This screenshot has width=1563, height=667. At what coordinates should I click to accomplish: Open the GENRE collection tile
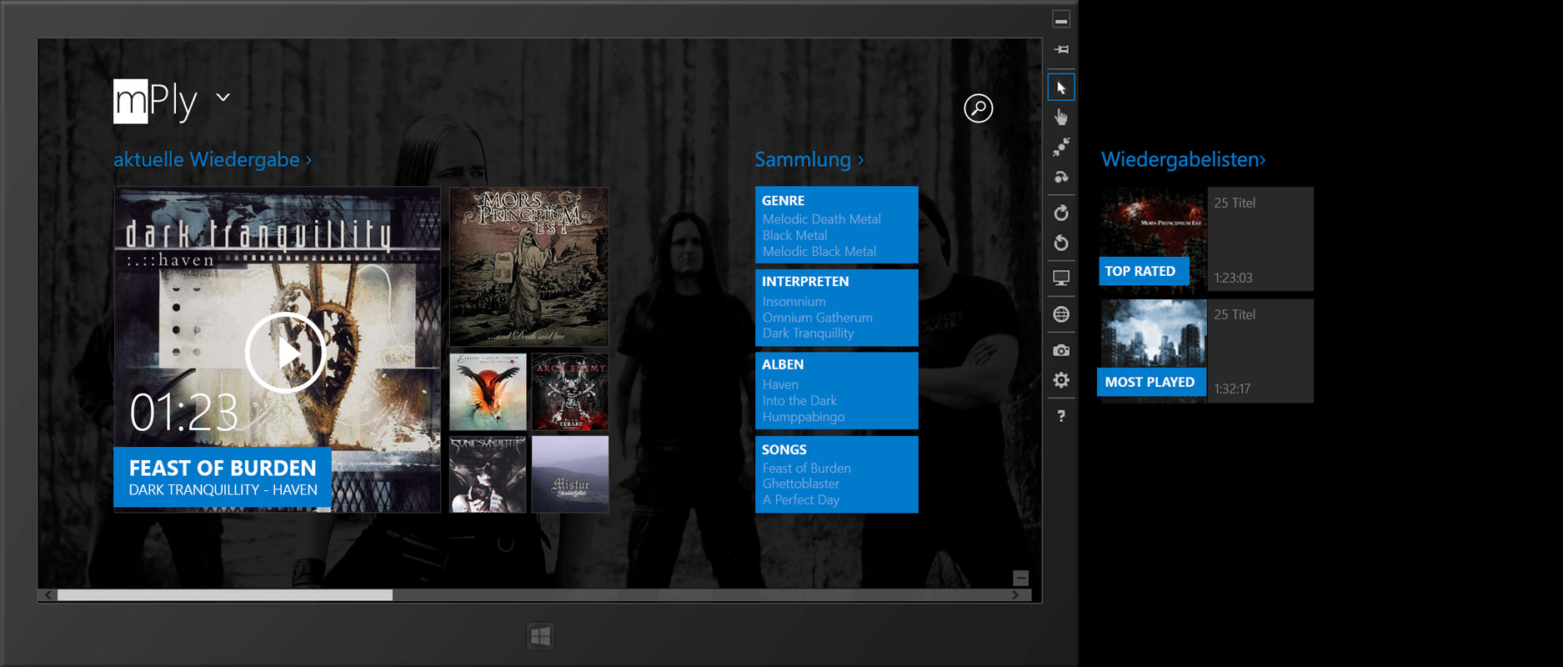click(x=836, y=225)
